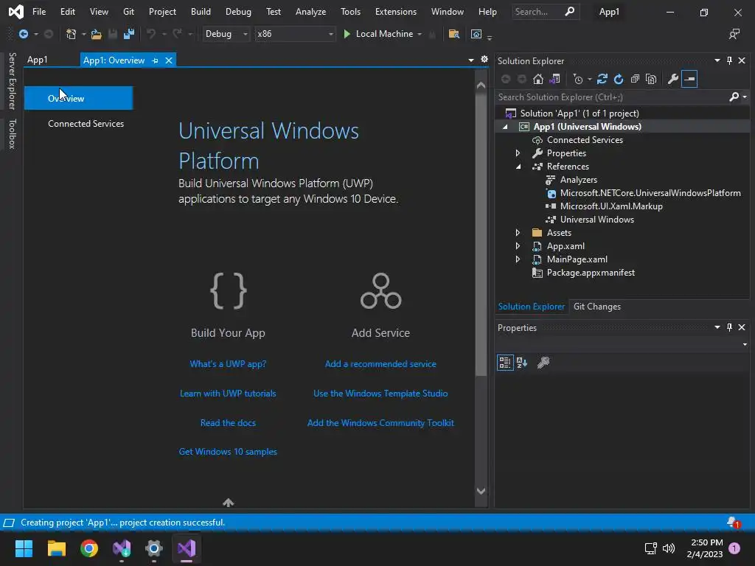Select Connected Services in overview sidebar
This screenshot has width=755, height=566.
click(86, 124)
